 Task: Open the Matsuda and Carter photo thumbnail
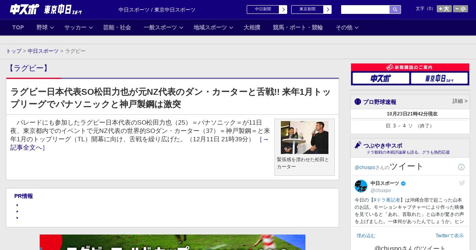point(305,137)
